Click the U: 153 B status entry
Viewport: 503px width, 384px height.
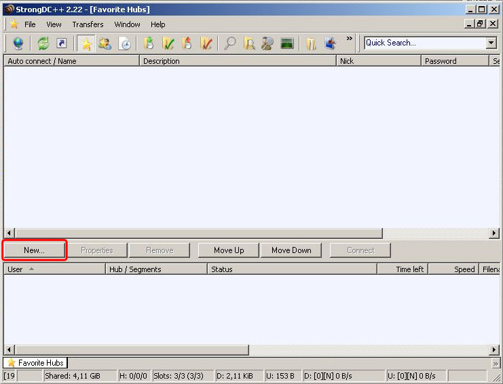[x=283, y=376]
